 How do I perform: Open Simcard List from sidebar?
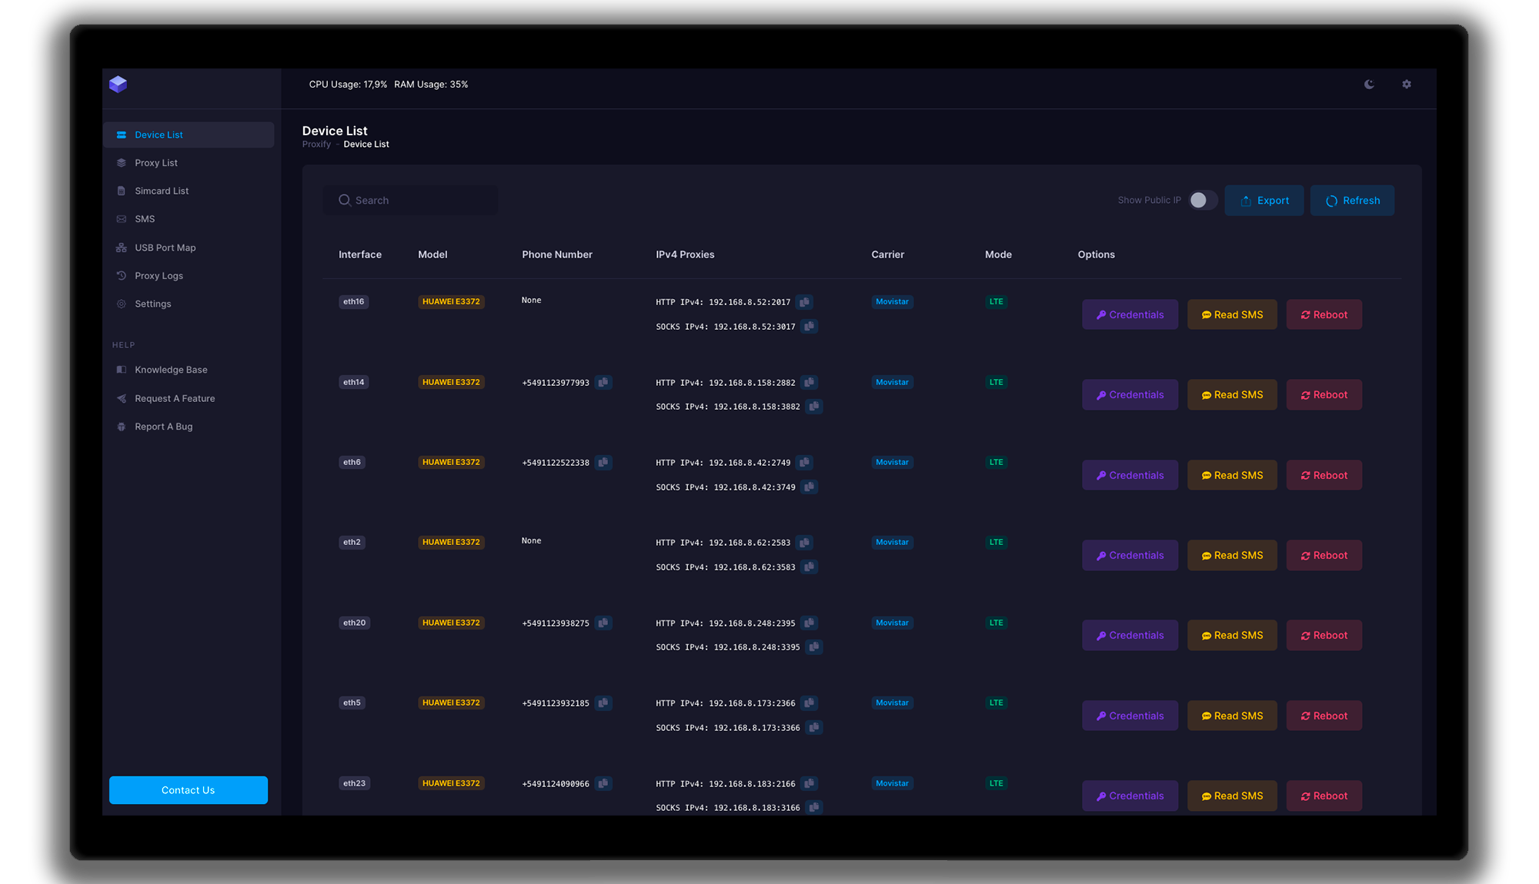162,191
